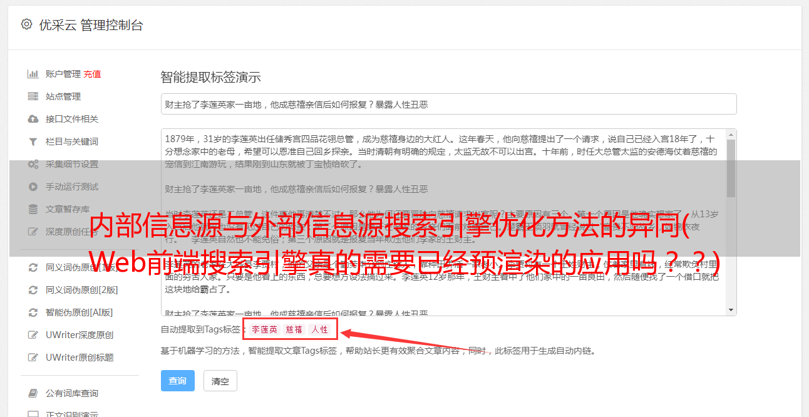This screenshot has width=809, height=417.
Task: Click the refresh icon beside 智能伪原创[AI版]
Action: (33, 312)
